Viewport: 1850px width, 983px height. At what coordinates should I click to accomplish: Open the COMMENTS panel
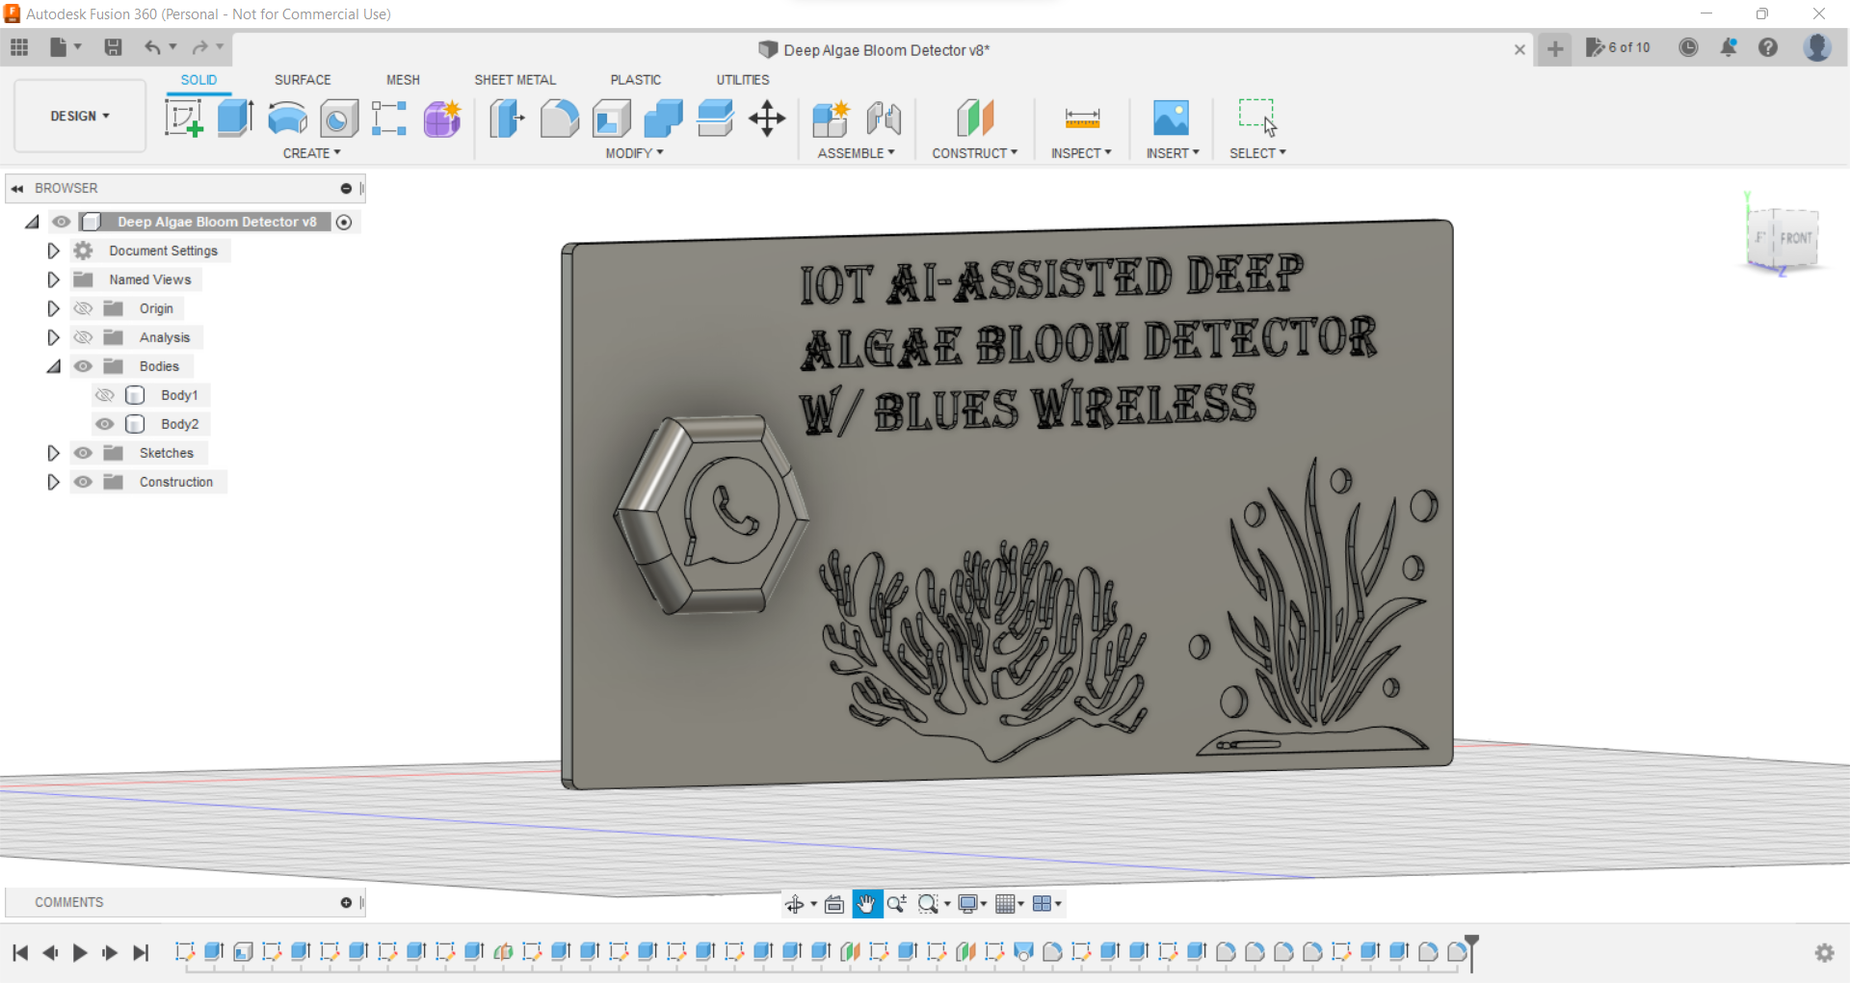pos(68,902)
